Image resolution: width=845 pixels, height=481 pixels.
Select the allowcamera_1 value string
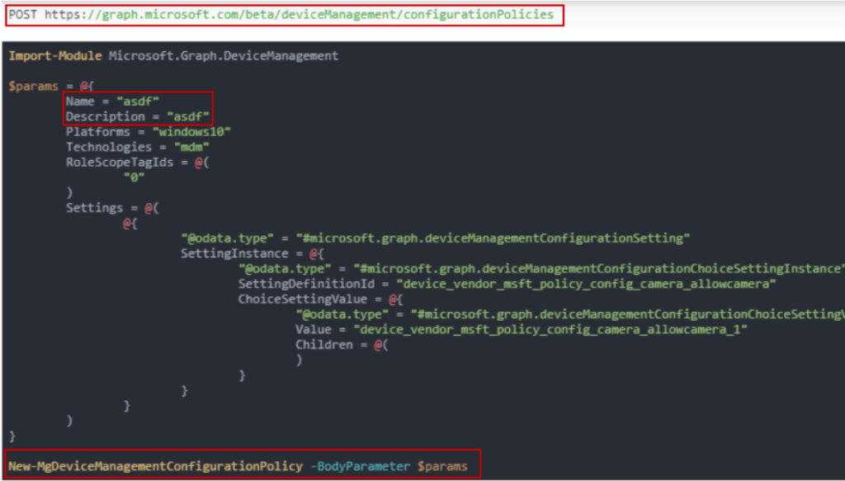[x=550, y=329]
